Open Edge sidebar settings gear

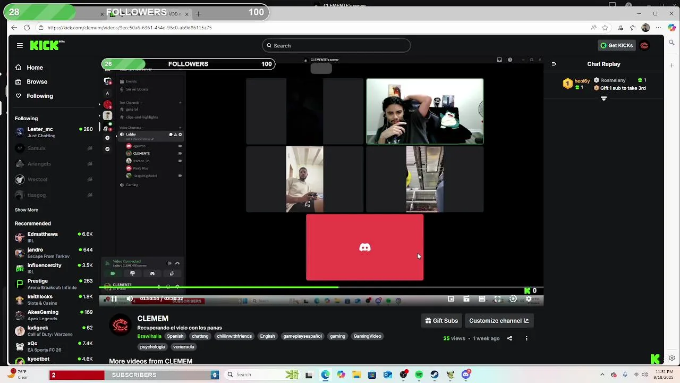pos(672,358)
